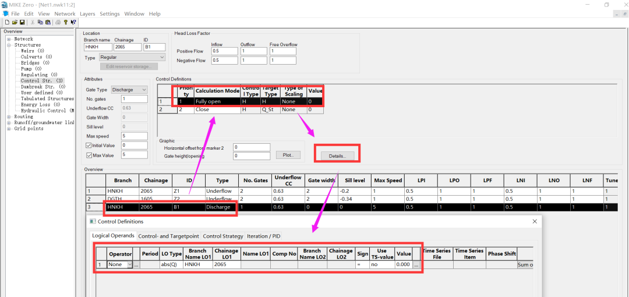Select Bridges (0) in the tree
Viewport: 629px width, 297px height.
[36, 63]
